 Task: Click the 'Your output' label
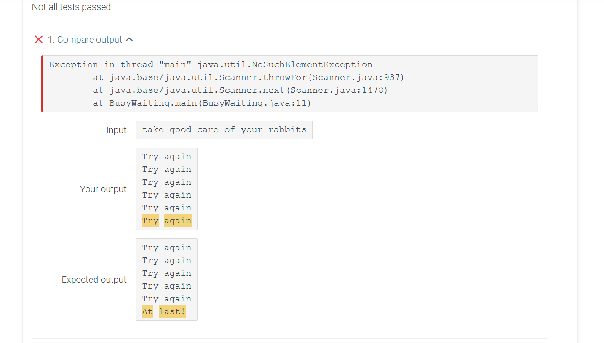tap(103, 188)
